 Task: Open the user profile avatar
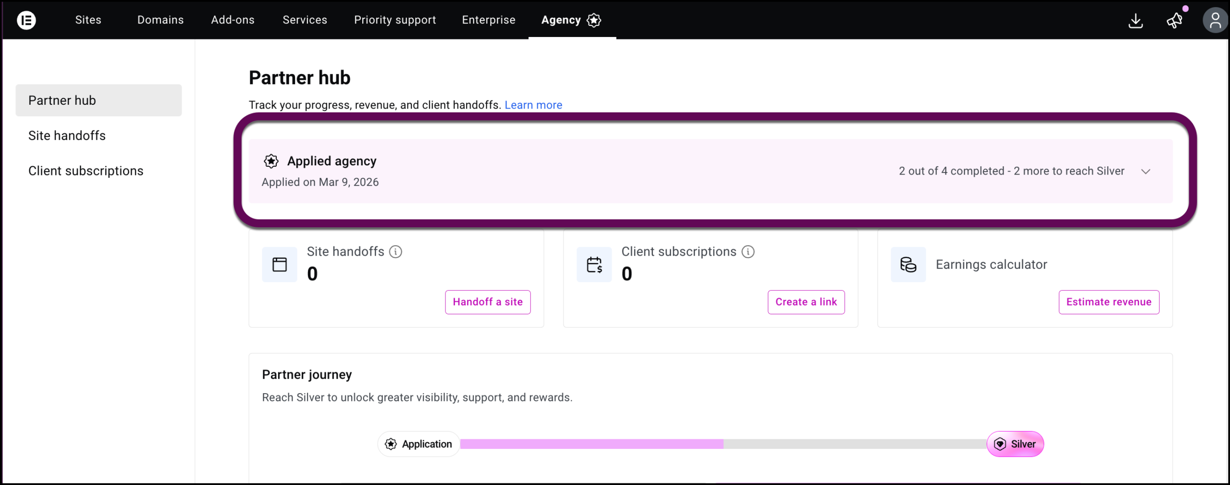point(1215,20)
